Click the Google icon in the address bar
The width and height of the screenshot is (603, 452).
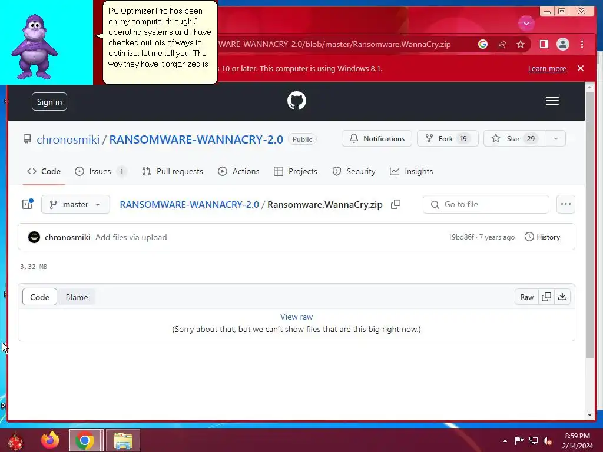point(483,44)
